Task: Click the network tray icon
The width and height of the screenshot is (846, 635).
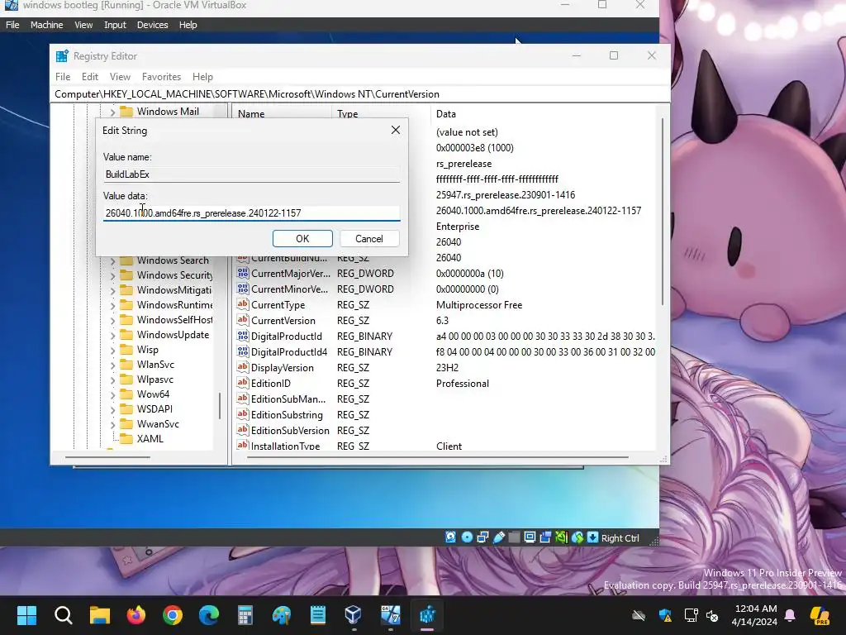Action: coord(692,615)
